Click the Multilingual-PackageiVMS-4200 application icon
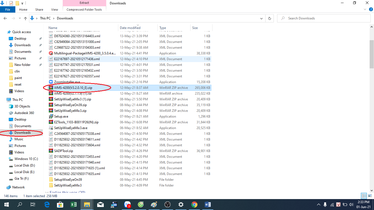This screenshot has height=210, width=374. 51,53
